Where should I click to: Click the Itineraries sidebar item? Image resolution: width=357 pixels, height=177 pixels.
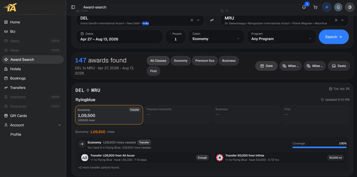(33, 106)
